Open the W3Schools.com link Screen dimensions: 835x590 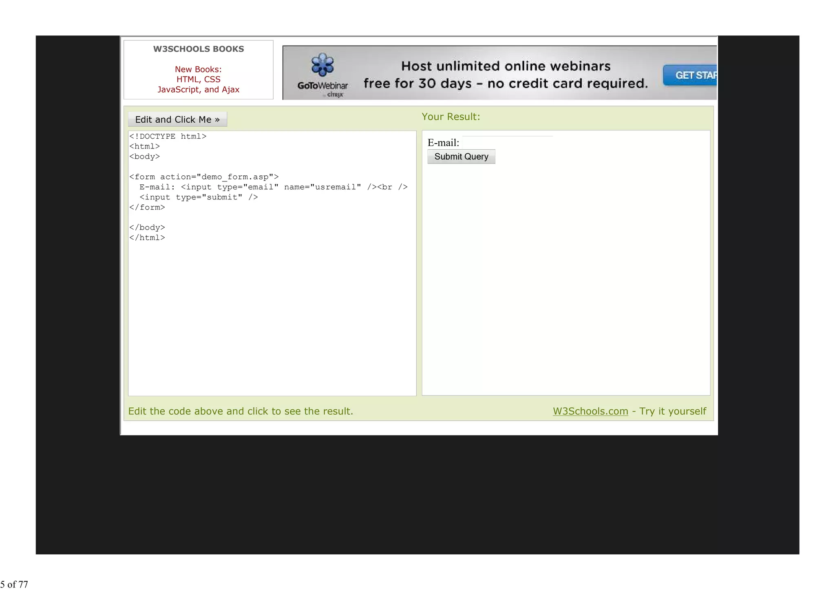590,411
